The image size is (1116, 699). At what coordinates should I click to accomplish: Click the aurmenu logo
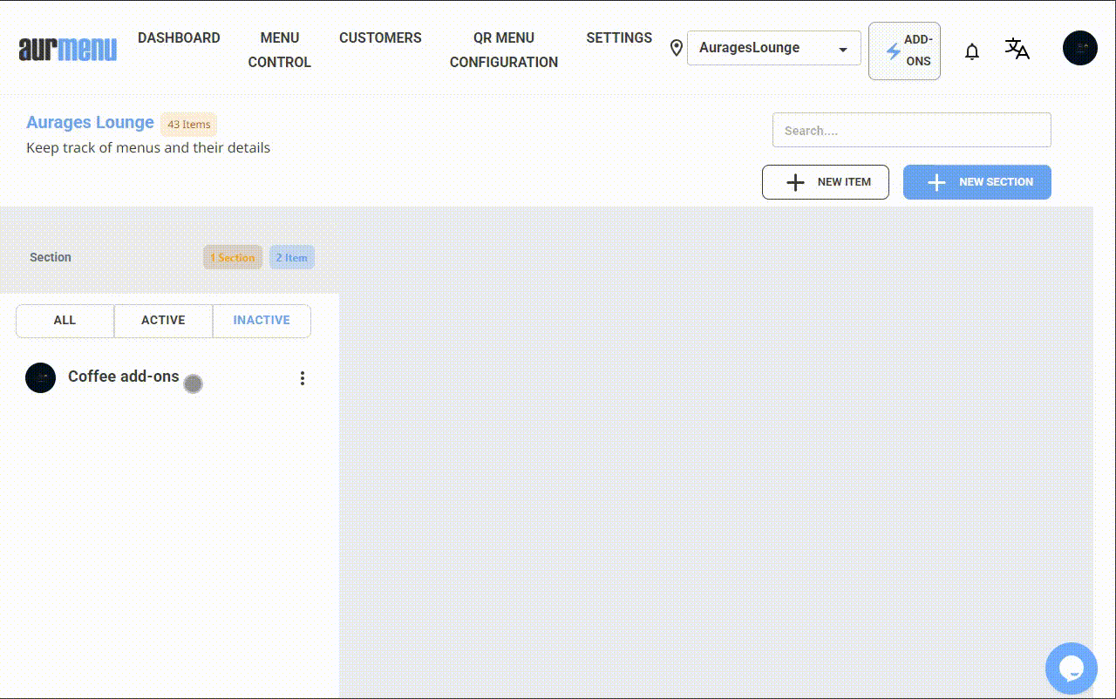click(67, 50)
